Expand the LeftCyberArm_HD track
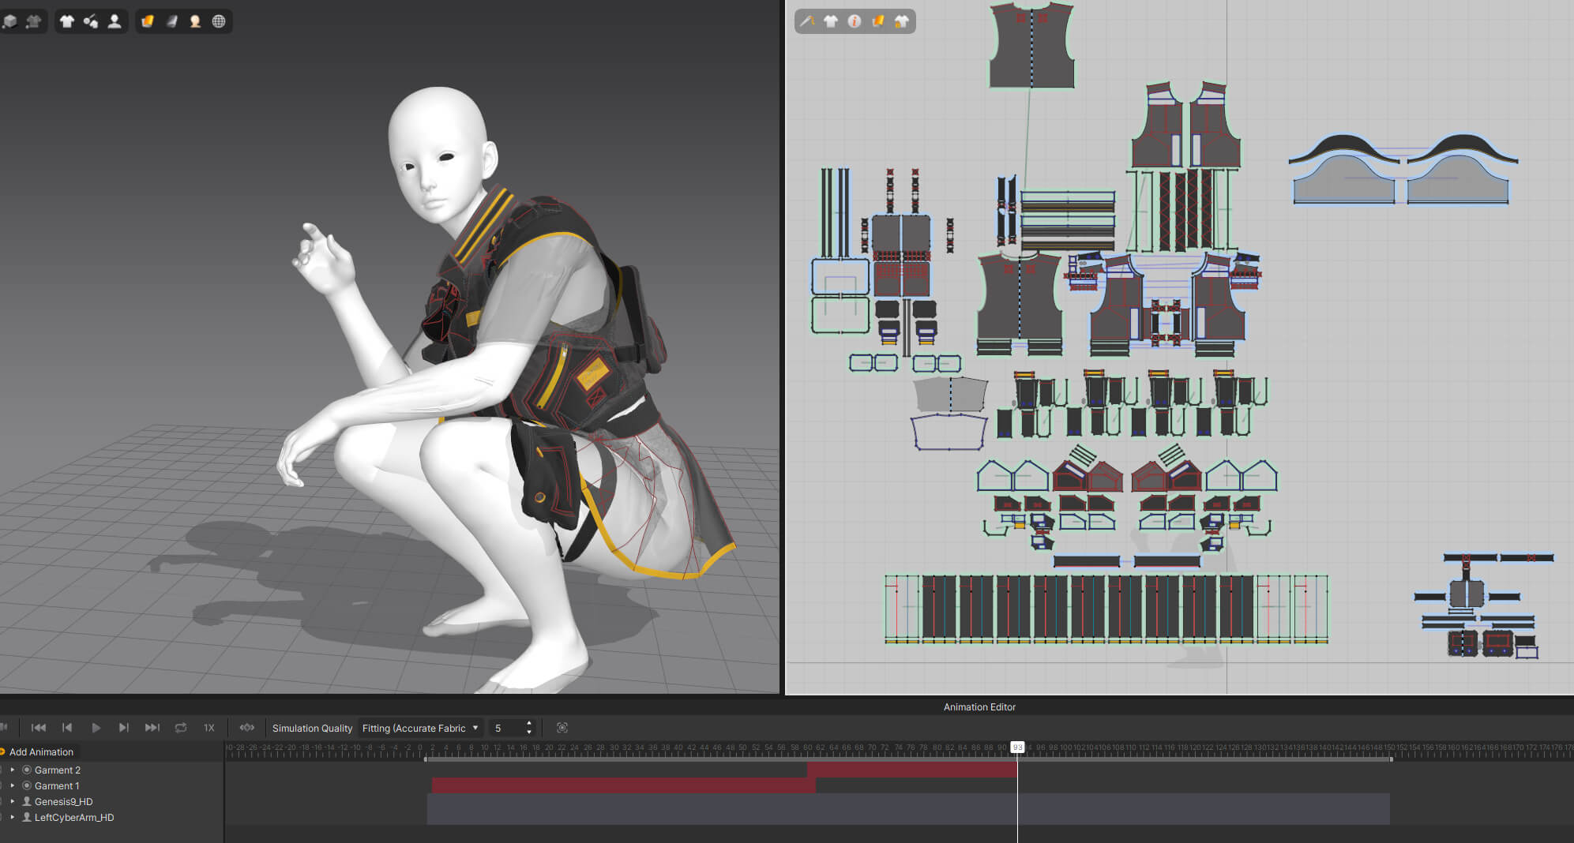Viewport: 1574px width, 843px height. (13, 817)
